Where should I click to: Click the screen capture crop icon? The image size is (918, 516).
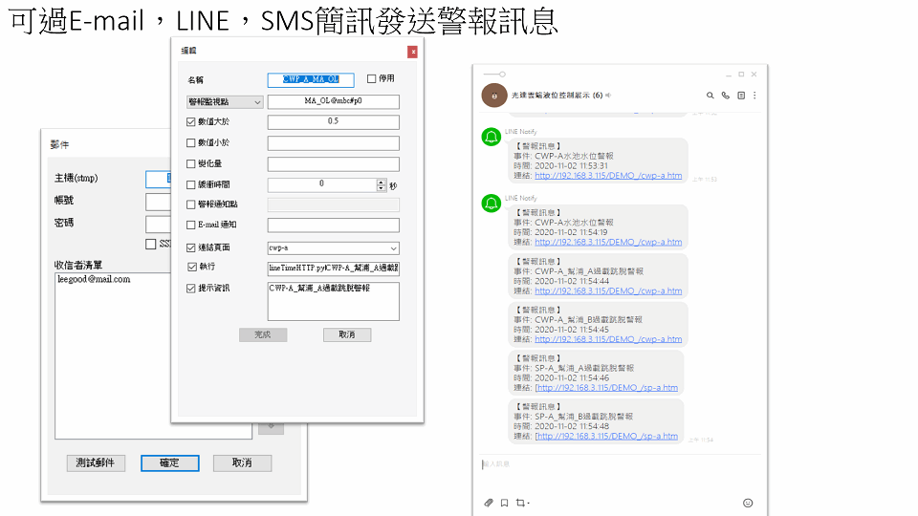pyautogui.click(x=520, y=503)
